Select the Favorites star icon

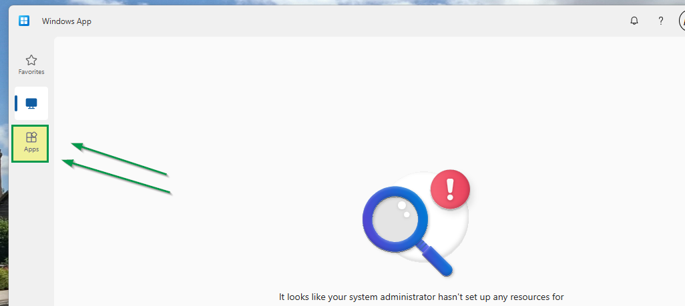[31, 60]
